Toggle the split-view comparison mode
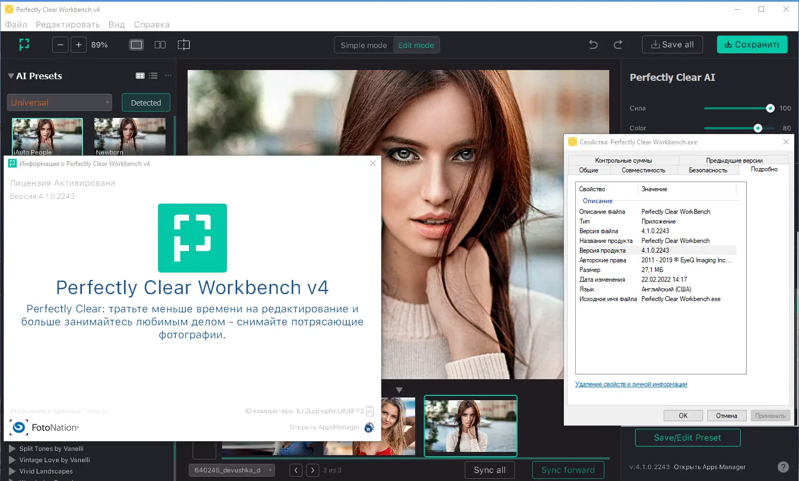Viewport: 799px width, 481px height. (183, 45)
